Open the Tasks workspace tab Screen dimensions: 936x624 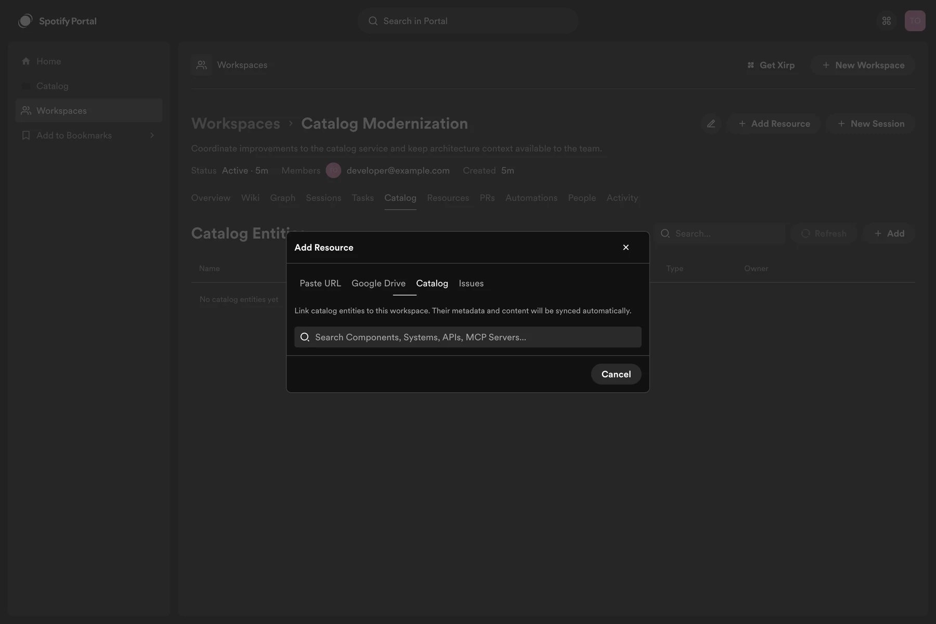362,198
